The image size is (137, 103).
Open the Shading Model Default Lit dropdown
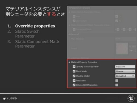point(125,76)
